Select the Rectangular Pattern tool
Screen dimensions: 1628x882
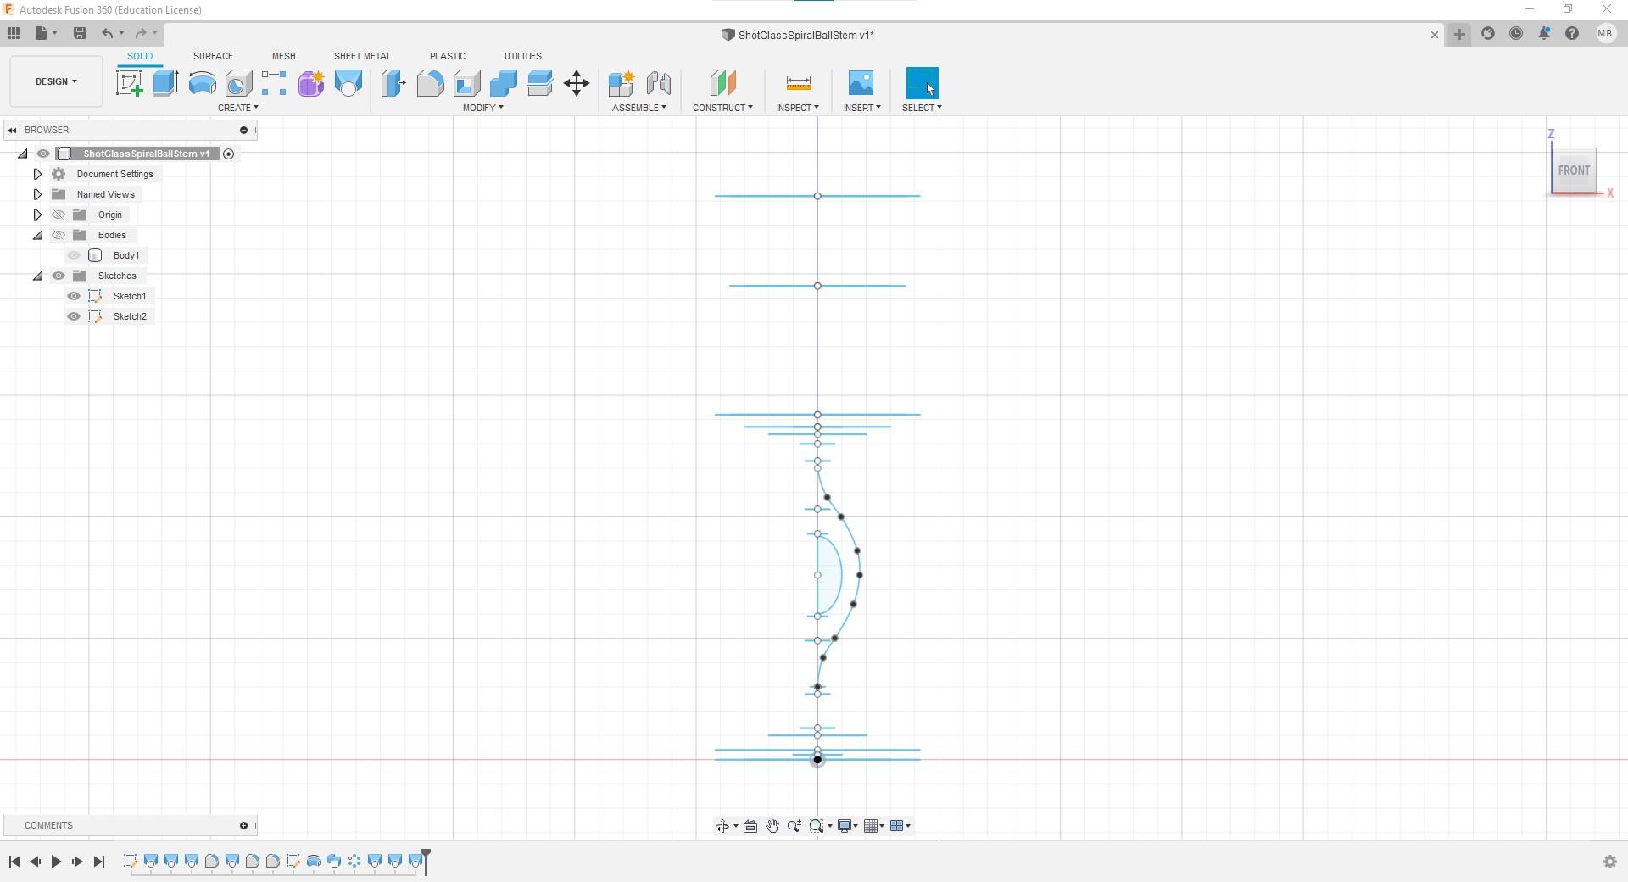coord(274,83)
